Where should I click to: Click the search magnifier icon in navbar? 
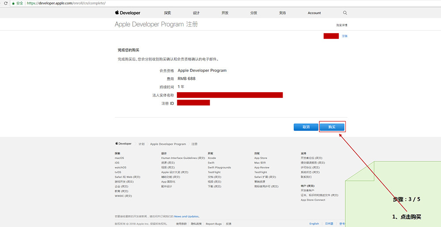(345, 13)
